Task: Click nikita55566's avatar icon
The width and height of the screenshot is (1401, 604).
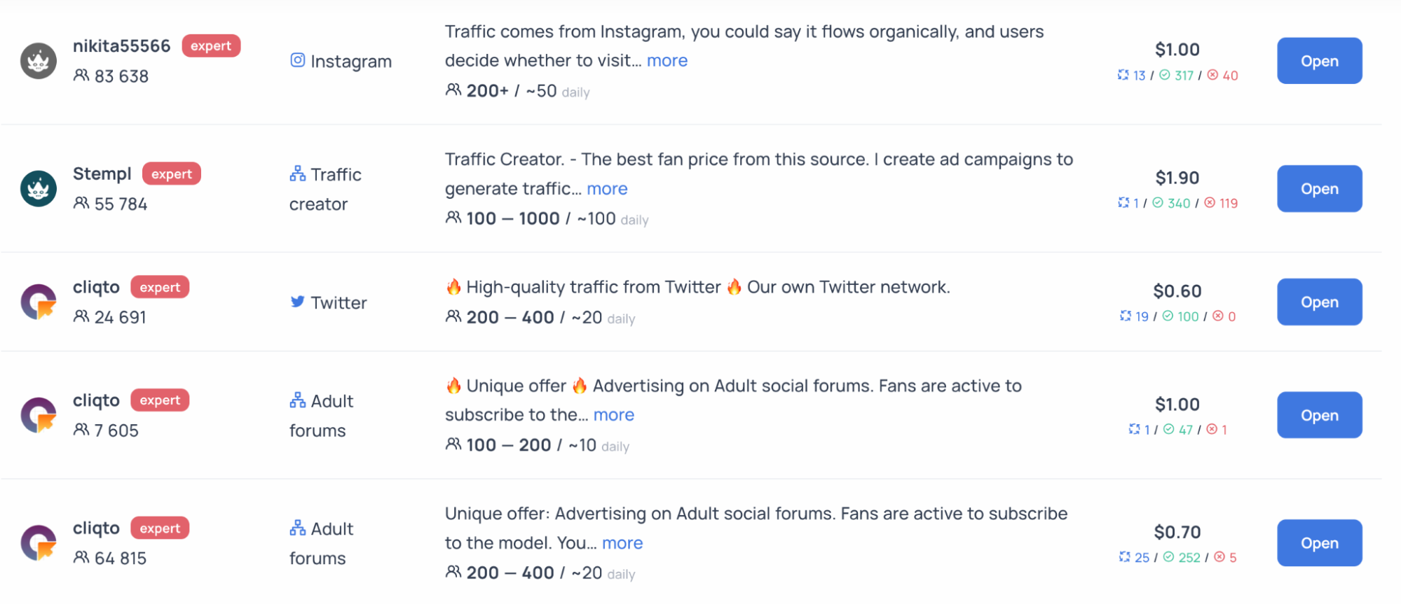Action: pos(38,61)
